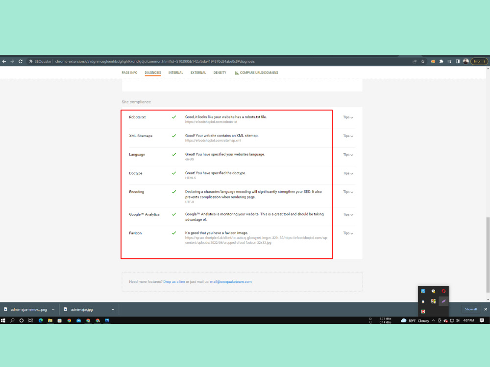Expand Tips for the Encoding row
490x367 pixels.
(x=348, y=192)
